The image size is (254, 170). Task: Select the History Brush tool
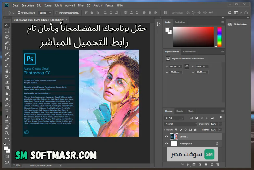coord(7,77)
